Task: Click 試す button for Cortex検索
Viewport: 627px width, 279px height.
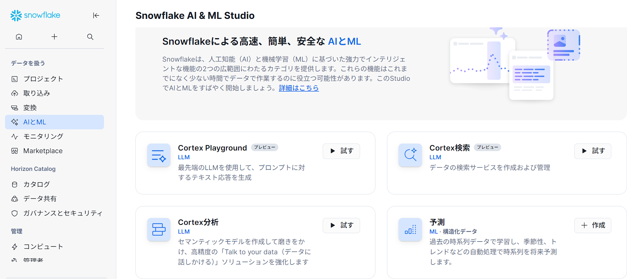Action: tap(593, 151)
